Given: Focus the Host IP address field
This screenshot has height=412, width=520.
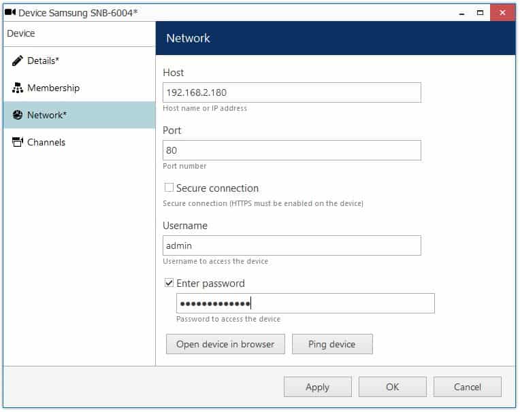Looking at the screenshot, I should (291, 92).
